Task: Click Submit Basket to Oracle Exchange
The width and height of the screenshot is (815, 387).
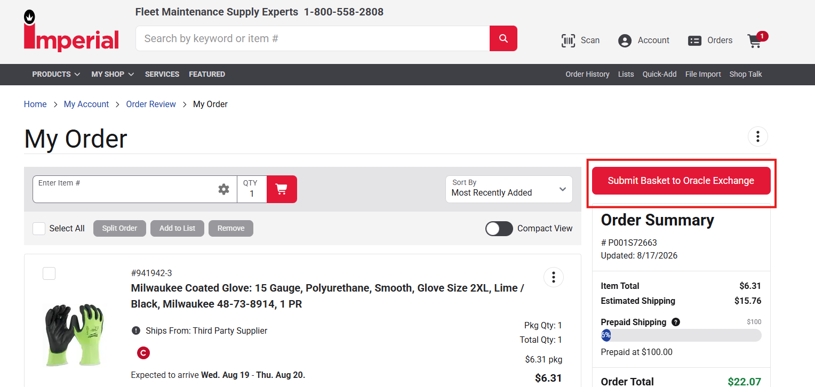Action: pyautogui.click(x=681, y=181)
